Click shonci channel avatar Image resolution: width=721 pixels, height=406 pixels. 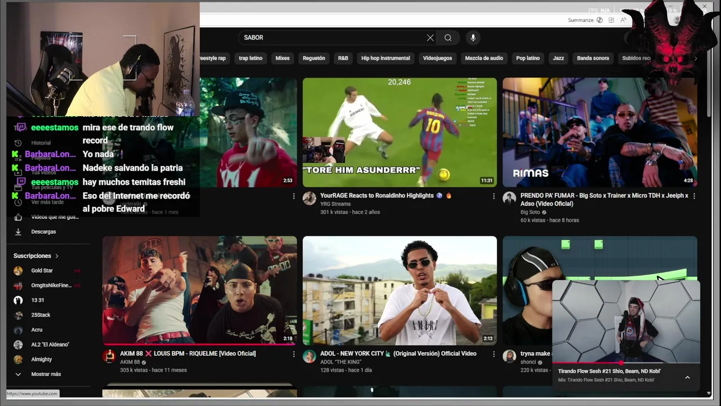[x=509, y=356]
